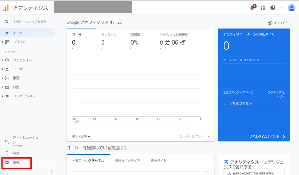Click the アトリビューション path icon
The width and height of the screenshot is (299, 175).
7,142
